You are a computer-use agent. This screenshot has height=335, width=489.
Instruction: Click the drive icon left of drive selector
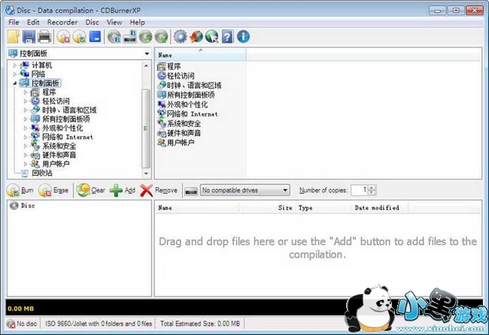(191, 191)
